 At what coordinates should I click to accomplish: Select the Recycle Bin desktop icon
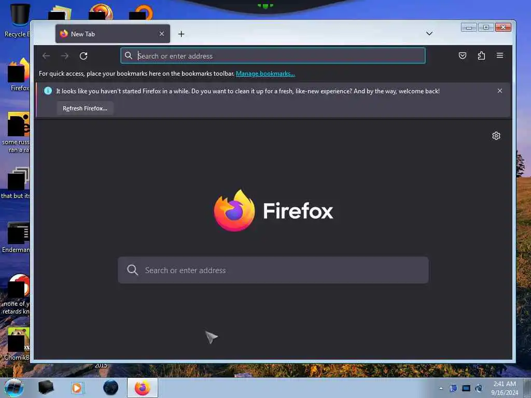(x=18, y=20)
